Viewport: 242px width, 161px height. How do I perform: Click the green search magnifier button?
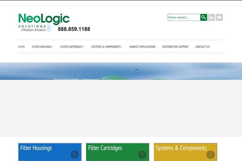coord(204,17)
